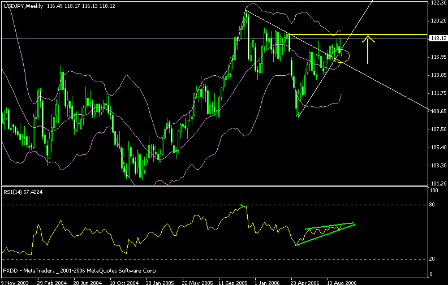Click the 23 Apr 2006 date label
Viewport: 448px width, 285px height.
(x=305, y=282)
